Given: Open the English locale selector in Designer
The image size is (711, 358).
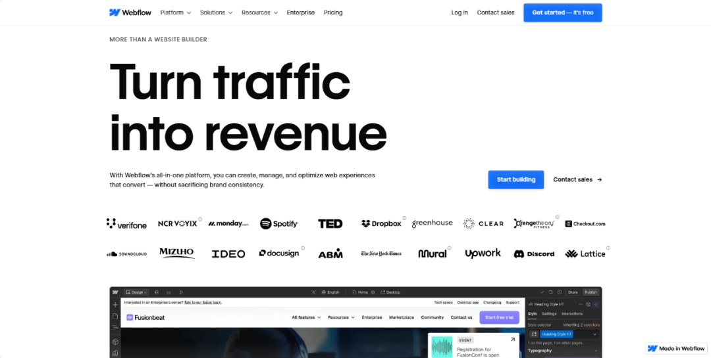Looking at the screenshot, I should click(x=330, y=292).
